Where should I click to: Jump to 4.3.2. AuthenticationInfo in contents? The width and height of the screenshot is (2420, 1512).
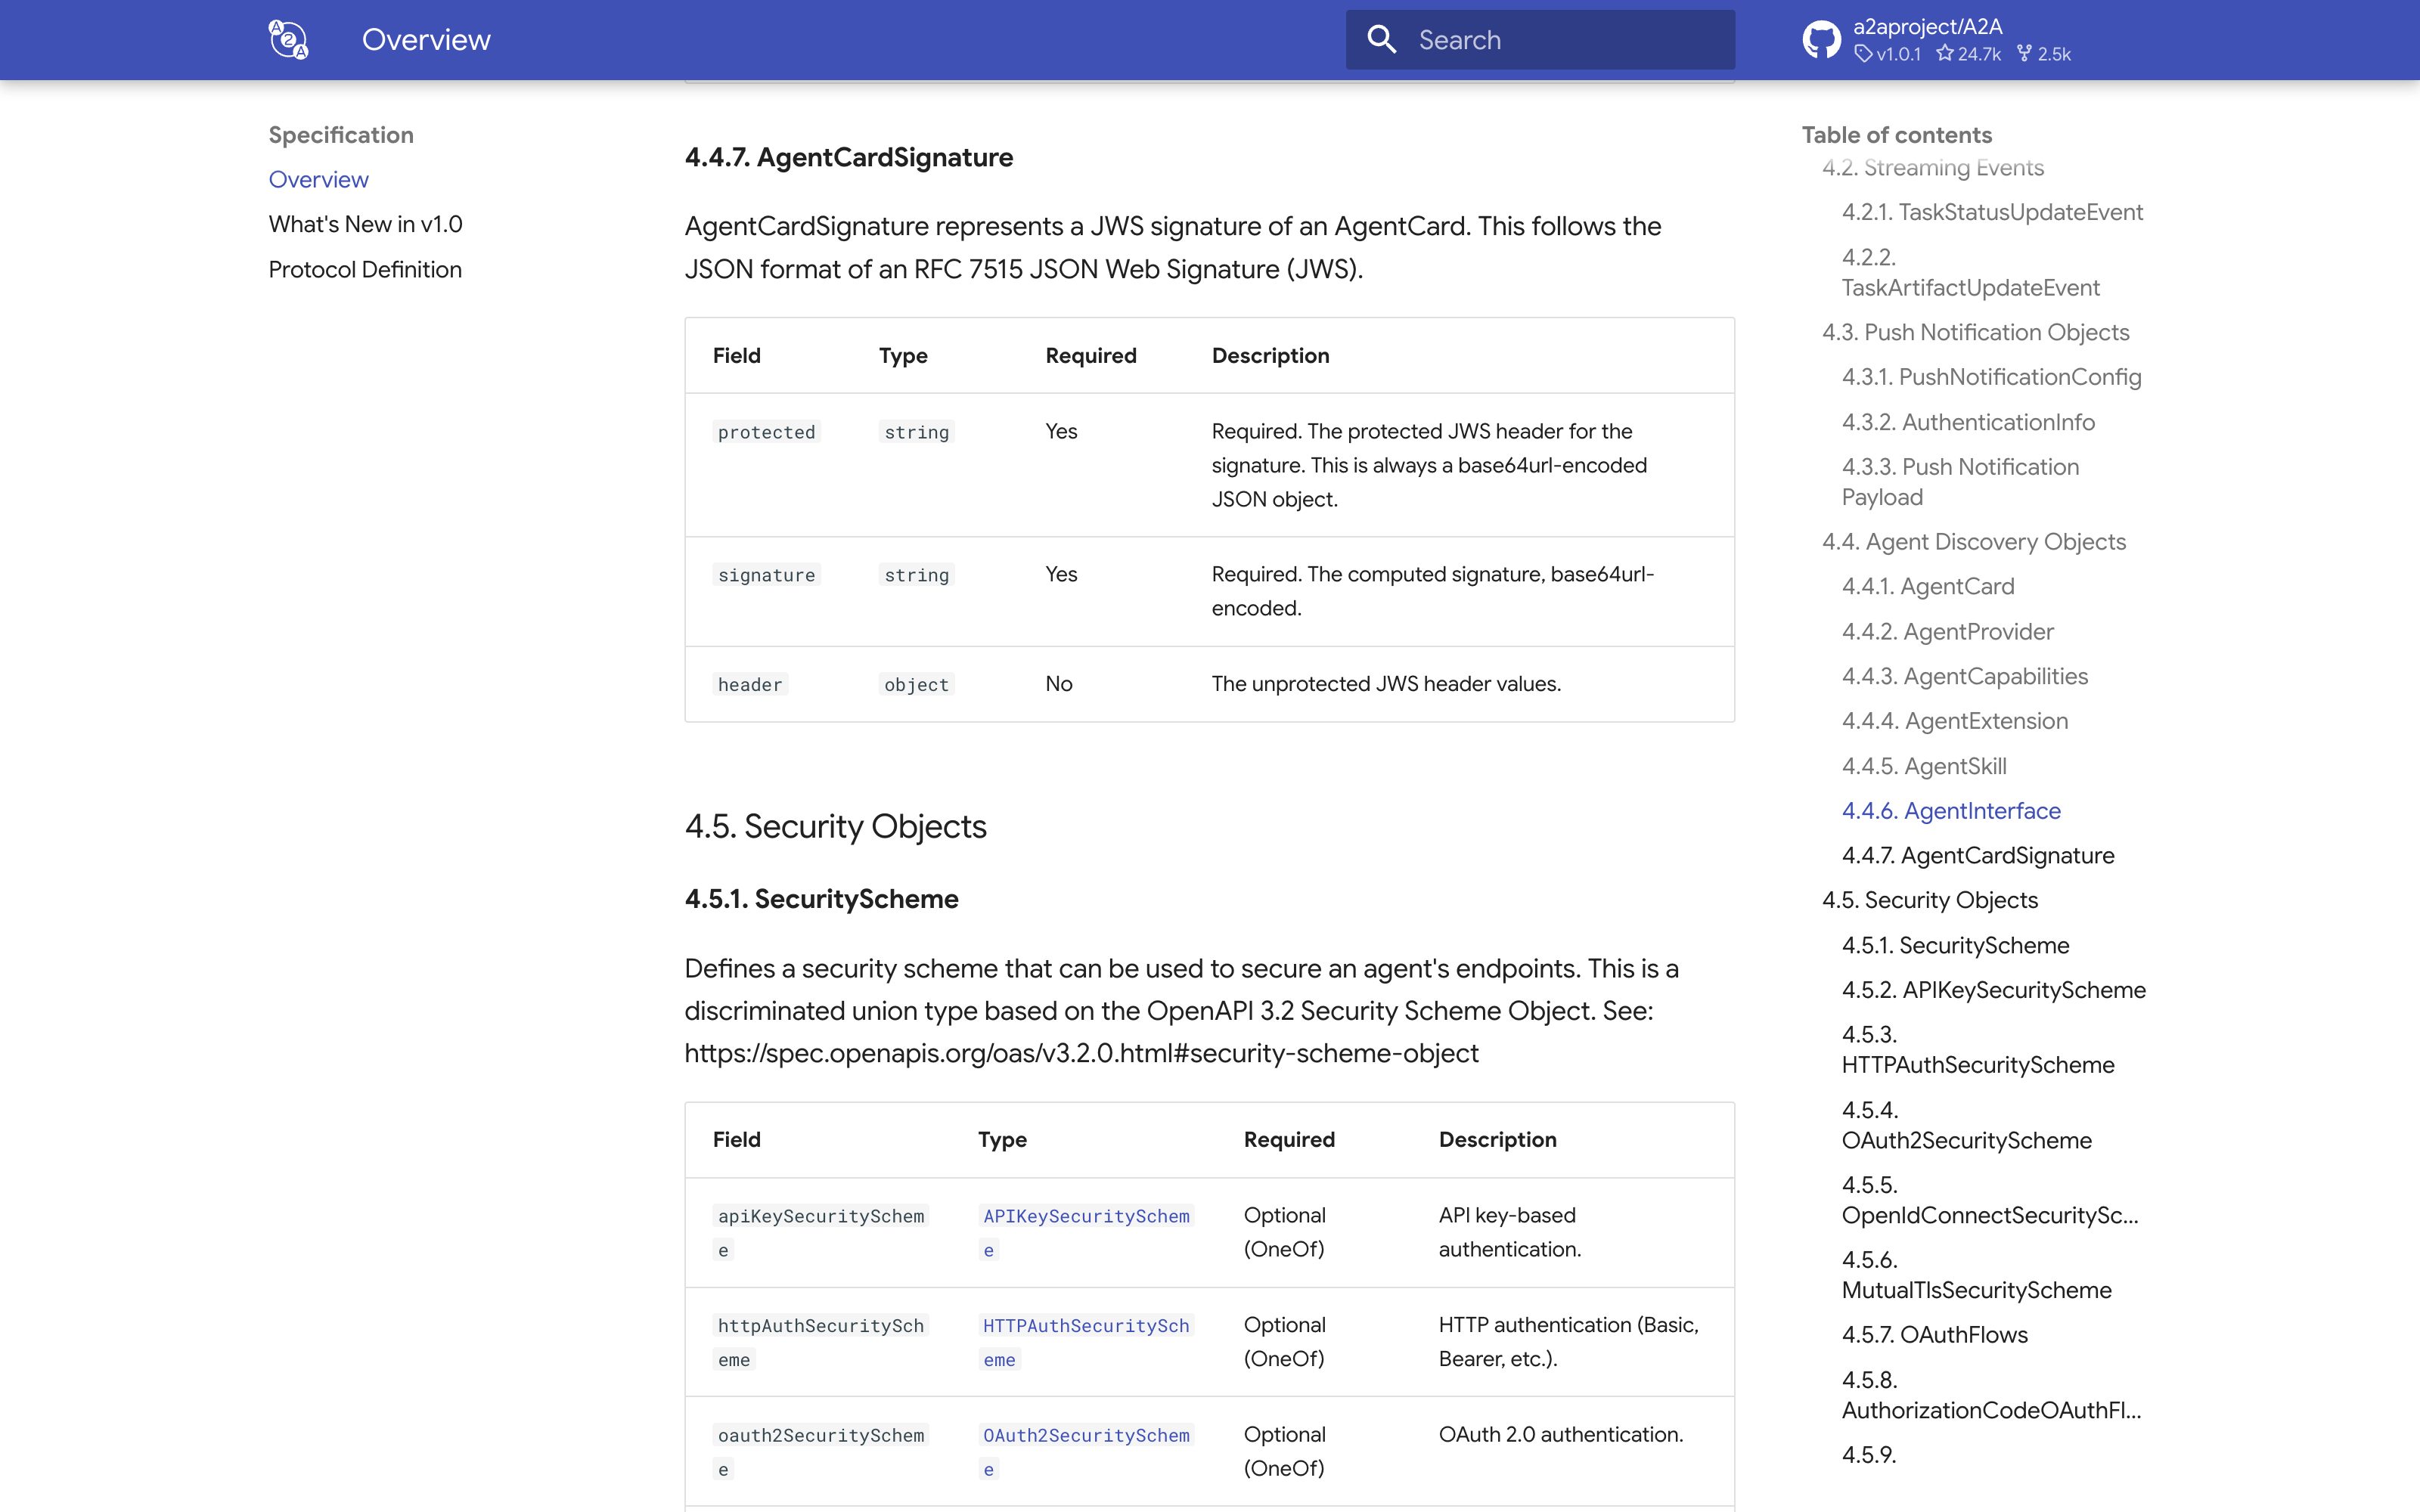click(x=1968, y=422)
